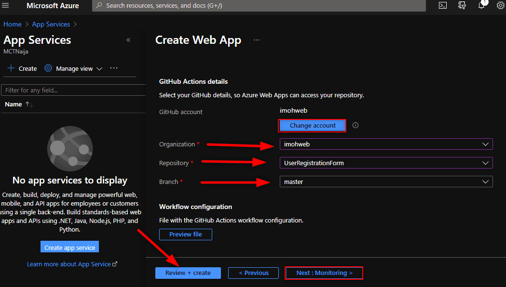Click the Create toolbar label
The width and height of the screenshot is (506, 287).
point(28,68)
